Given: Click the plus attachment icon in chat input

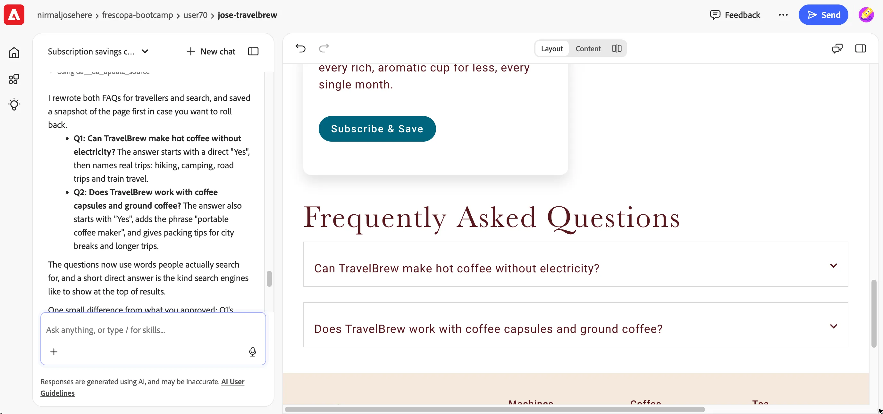Looking at the screenshot, I should pos(54,352).
